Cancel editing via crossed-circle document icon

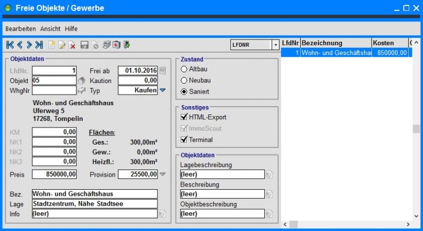point(95,45)
